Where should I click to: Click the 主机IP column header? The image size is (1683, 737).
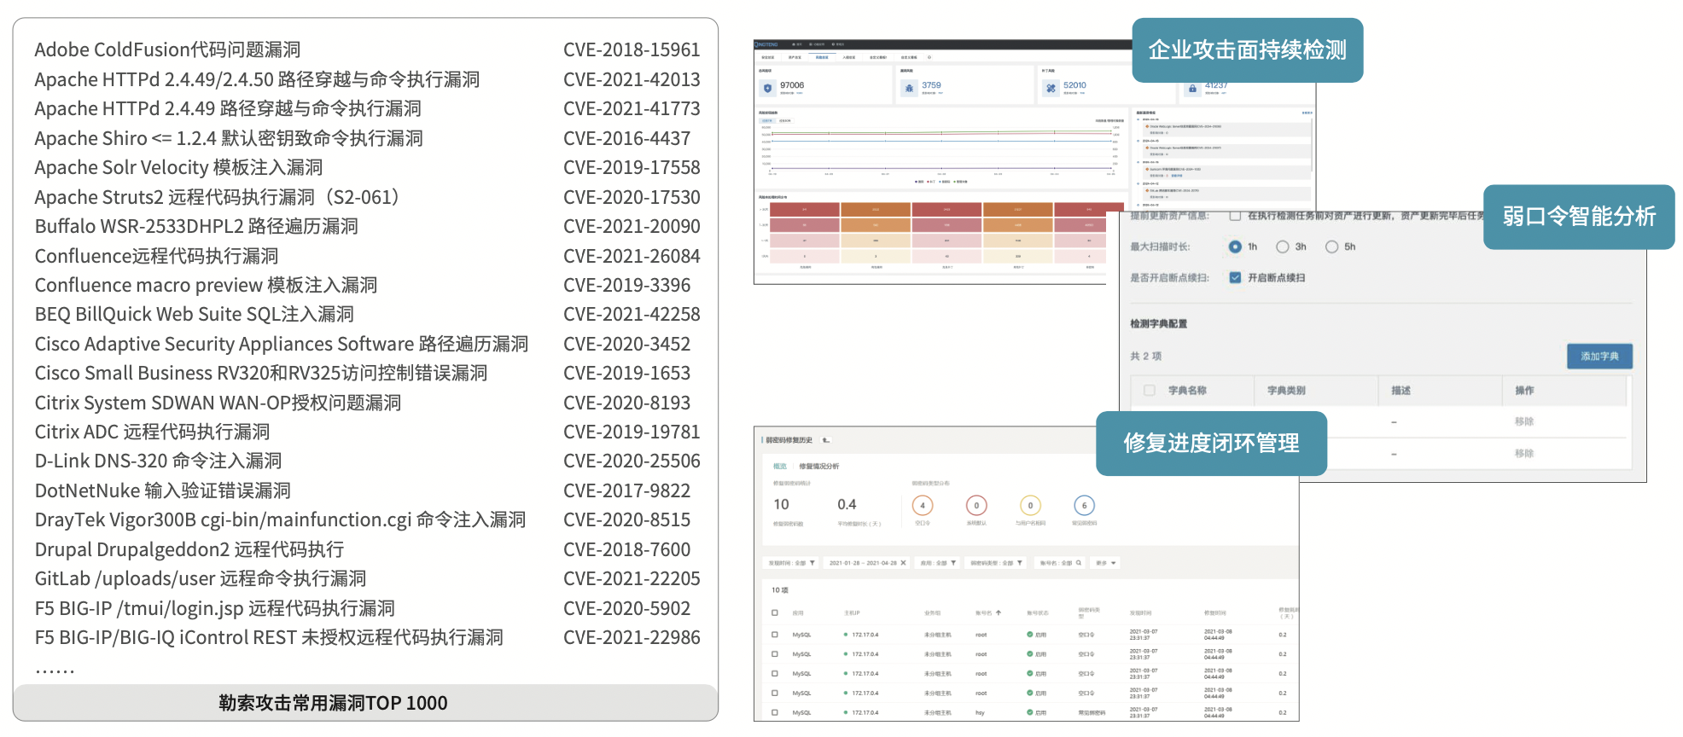point(852,612)
